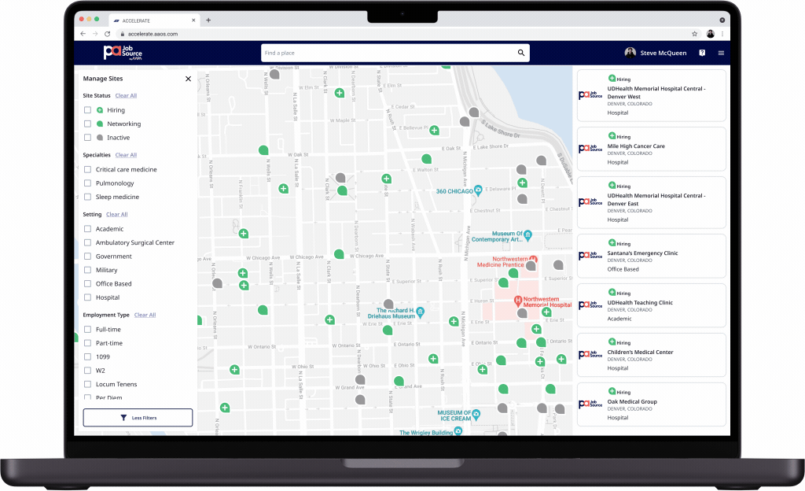Click Steve McQueen profile avatar
Screen dimensions: 805x491
630,53
